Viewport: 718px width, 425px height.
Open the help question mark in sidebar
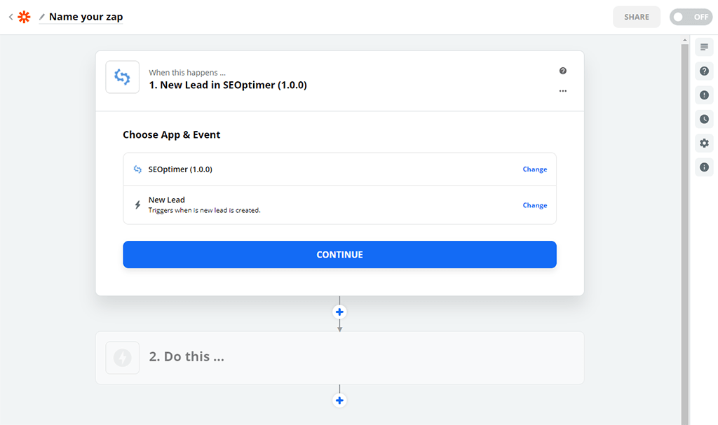704,71
